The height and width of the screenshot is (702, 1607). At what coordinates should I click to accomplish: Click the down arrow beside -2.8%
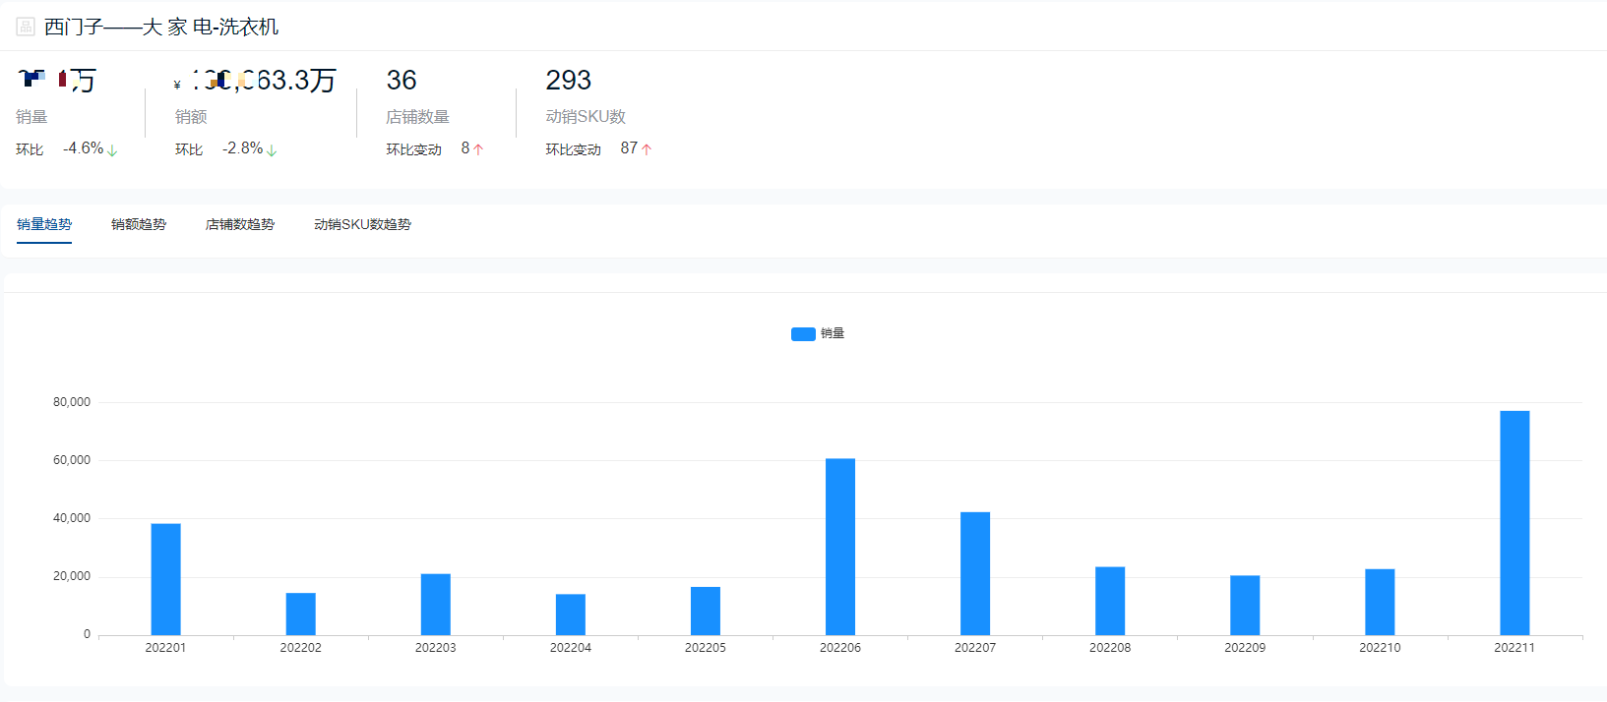272,150
